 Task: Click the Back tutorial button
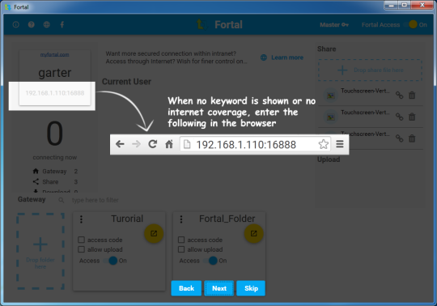tap(186, 288)
